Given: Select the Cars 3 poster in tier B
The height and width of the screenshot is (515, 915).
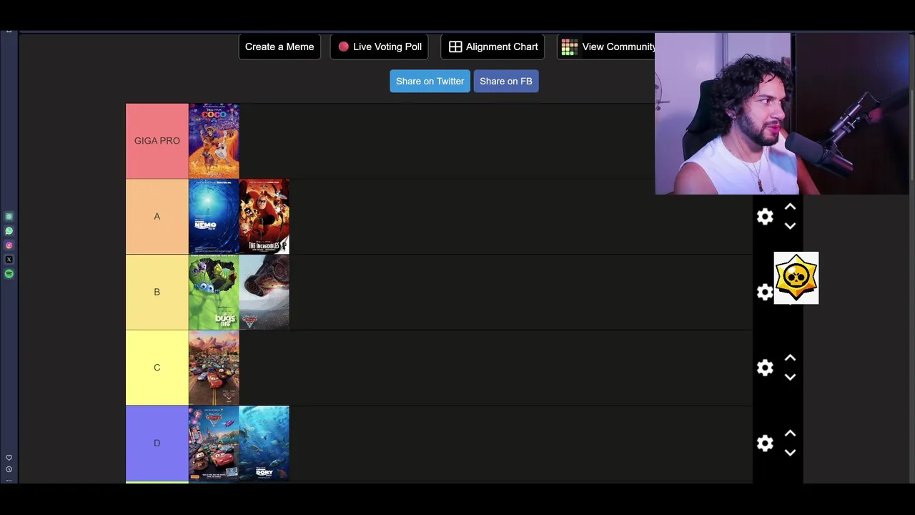Looking at the screenshot, I should 264,292.
